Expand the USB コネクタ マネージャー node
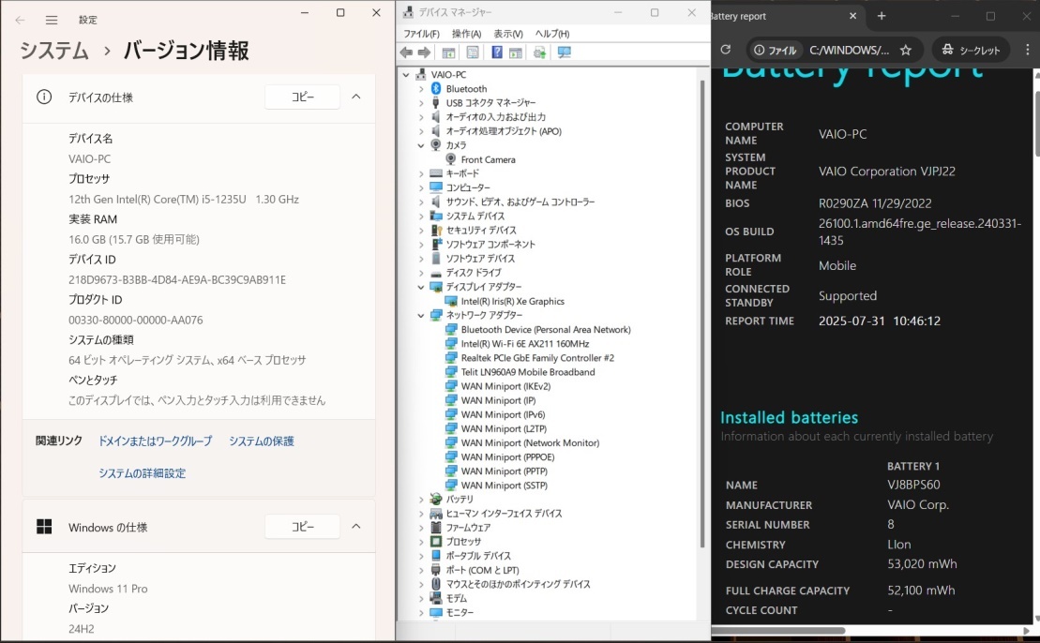The width and height of the screenshot is (1040, 643). (421, 103)
